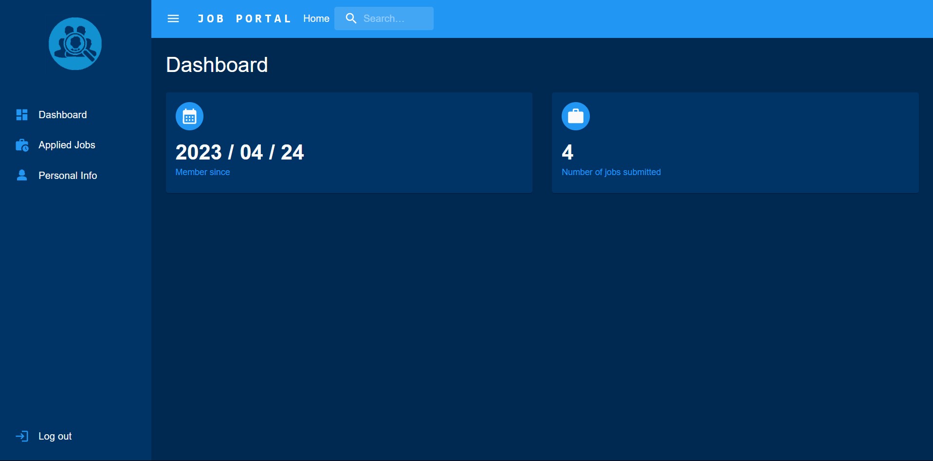Open Personal Info from the sidebar
This screenshot has width=933, height=461.
68,175
